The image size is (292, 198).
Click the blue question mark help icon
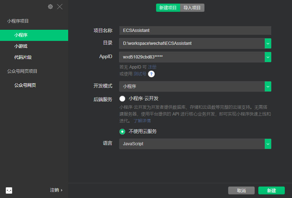(151, 74)
